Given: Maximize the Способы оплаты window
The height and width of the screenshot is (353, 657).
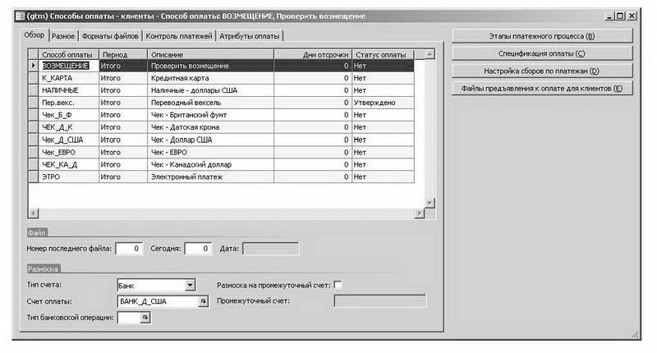Looking at the screenshot, I should pyautogui.click(x=620, y=16).
